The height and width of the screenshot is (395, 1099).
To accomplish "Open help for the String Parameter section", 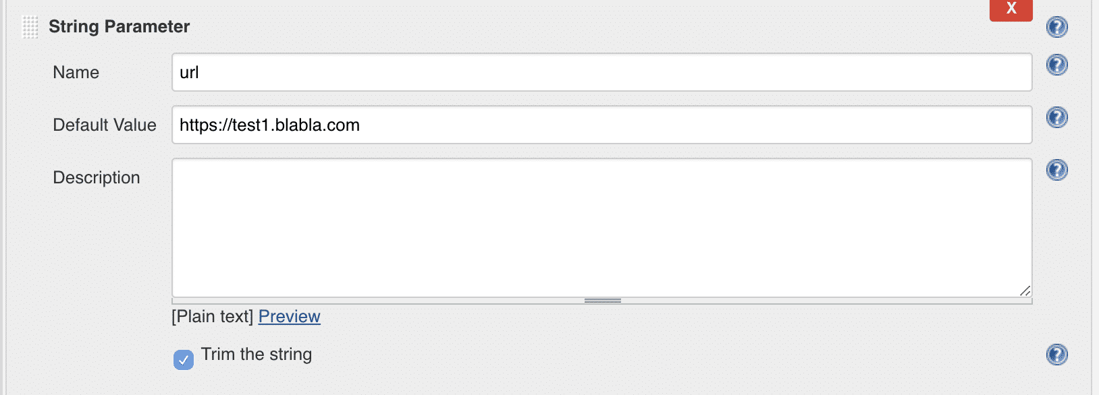I will (1057, 27).
